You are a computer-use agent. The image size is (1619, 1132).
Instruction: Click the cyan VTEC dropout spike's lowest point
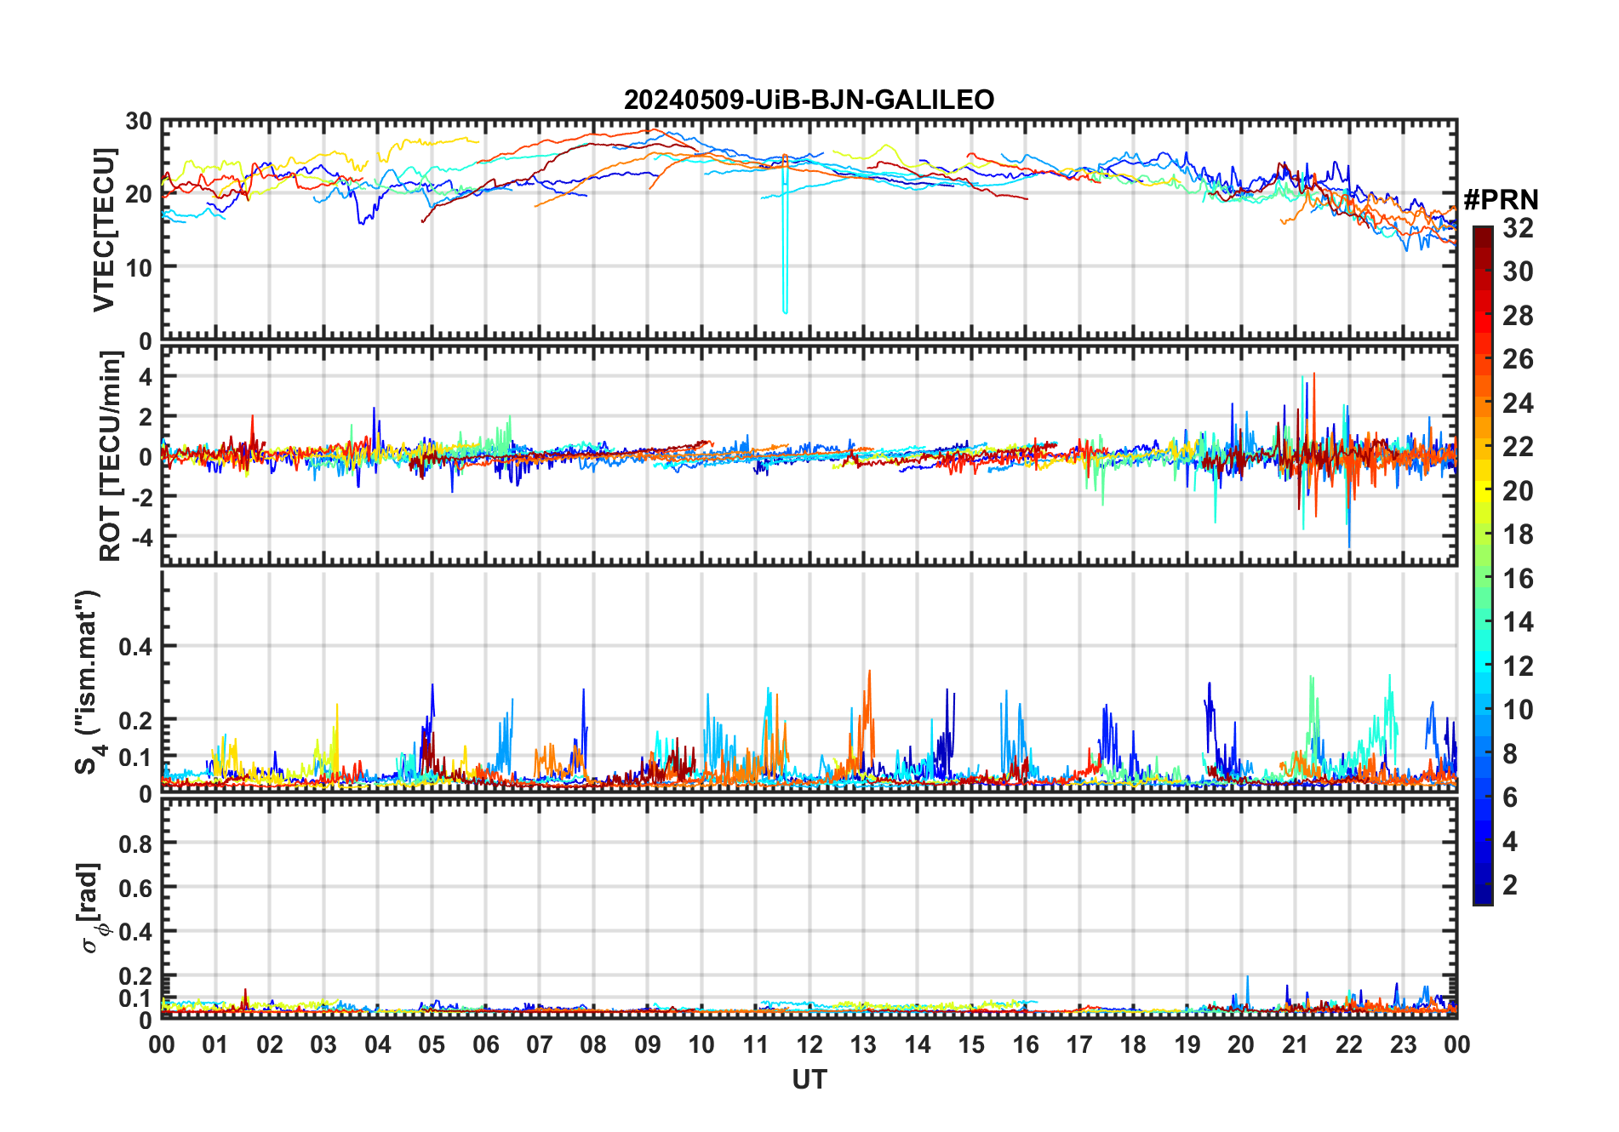click(x=785, y=312)
